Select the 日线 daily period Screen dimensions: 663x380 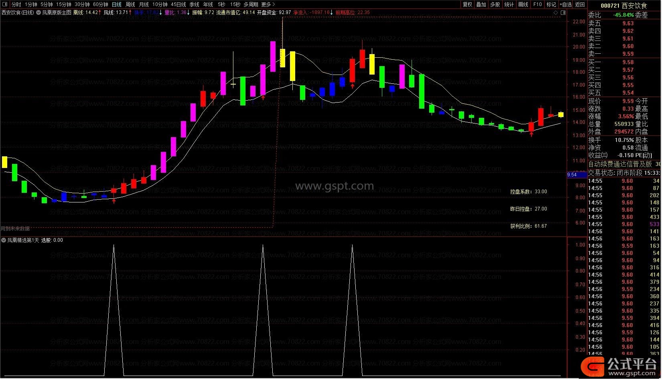(117, 4)
